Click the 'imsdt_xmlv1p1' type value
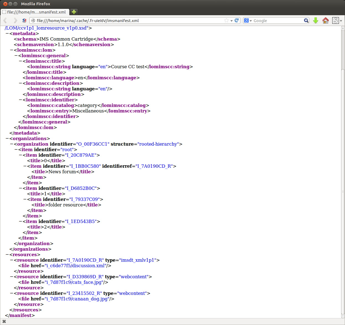Viewport: 345px width, 325px height. click(x=138, y=260)
